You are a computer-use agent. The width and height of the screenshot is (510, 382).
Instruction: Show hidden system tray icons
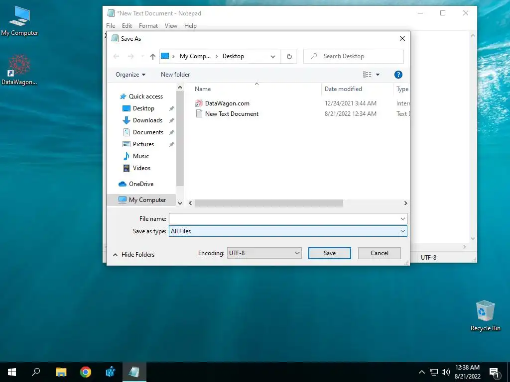coord(421,372)
